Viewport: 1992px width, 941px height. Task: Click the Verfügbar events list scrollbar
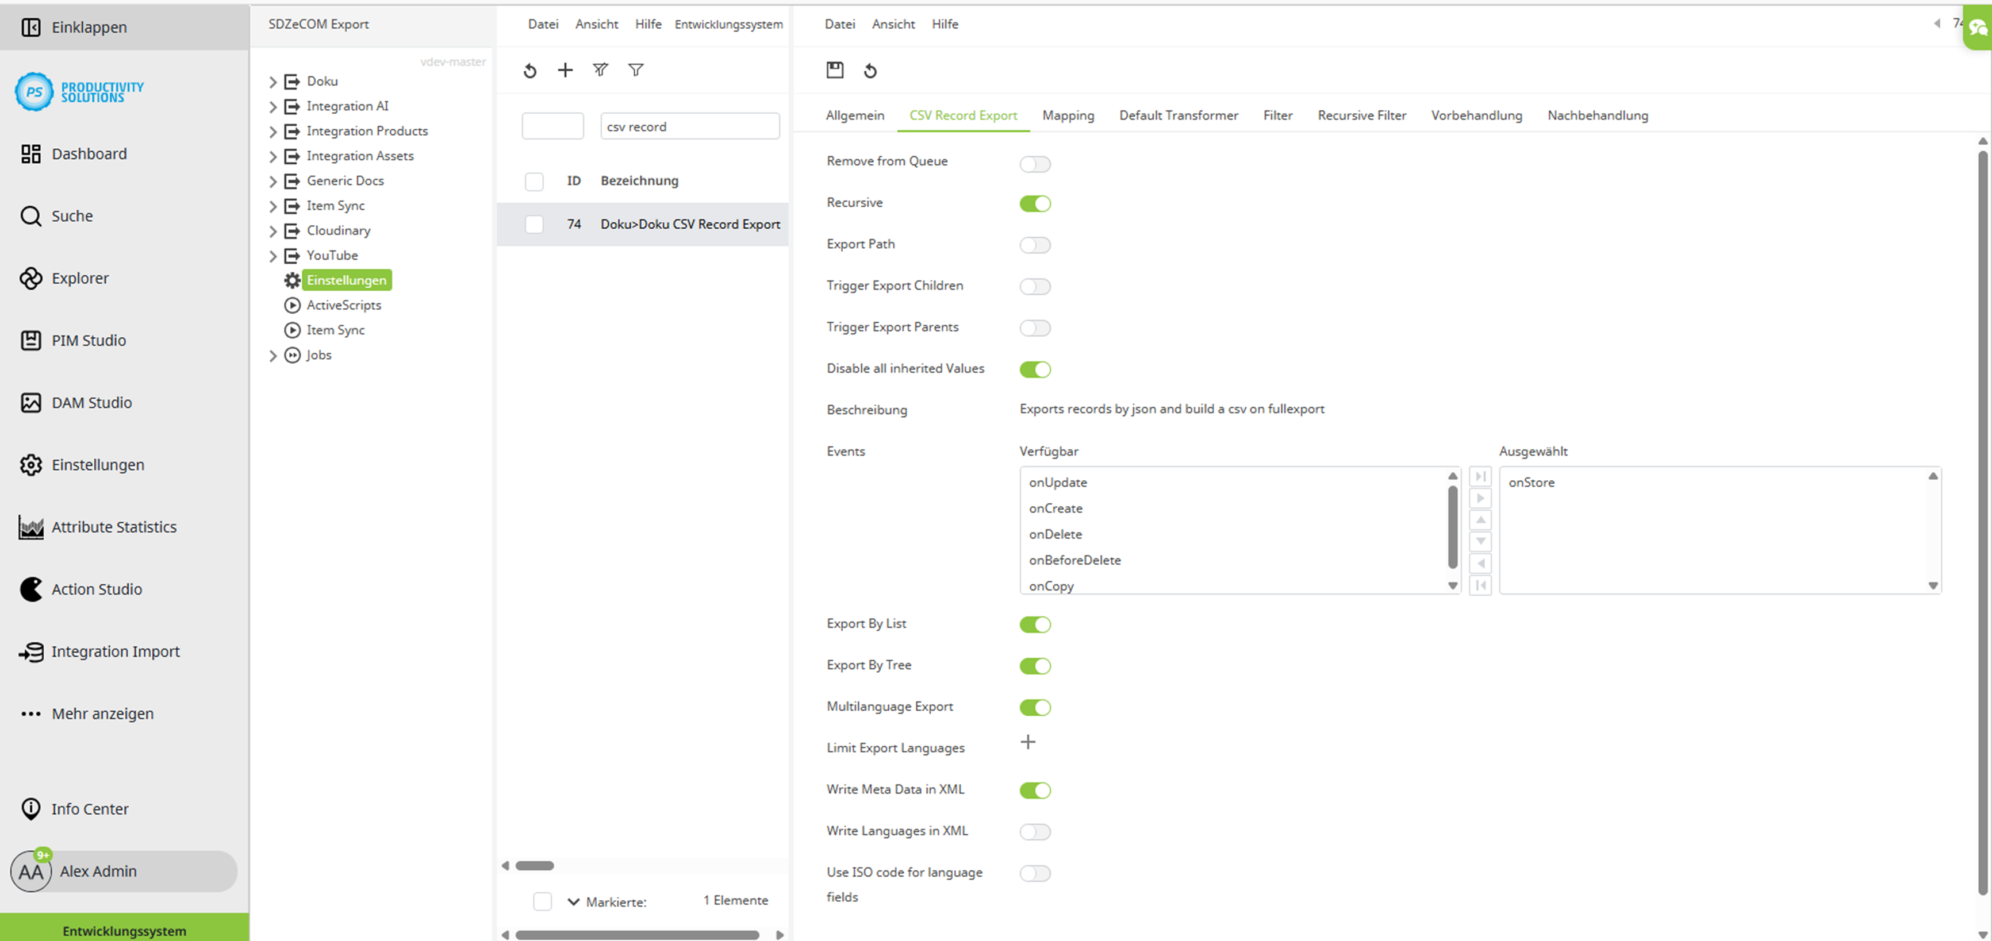click(x=1452, y=528)
